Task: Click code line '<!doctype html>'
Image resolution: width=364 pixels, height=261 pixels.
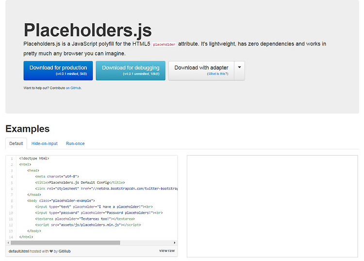Action: pos(34,158)
